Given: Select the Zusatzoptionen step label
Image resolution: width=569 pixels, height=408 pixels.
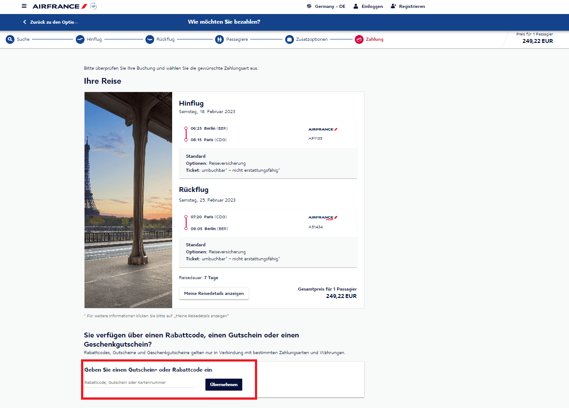Looking at the screenshot, I should 312,39.
